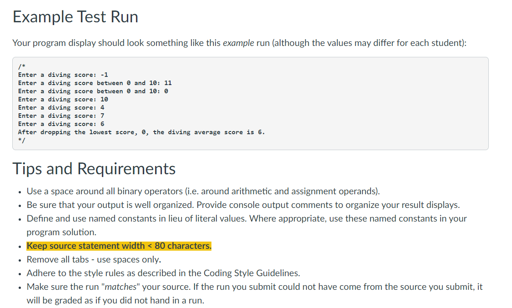Click the "Remove all tabs" bullet
512x308 pixels.
point(95,259)
